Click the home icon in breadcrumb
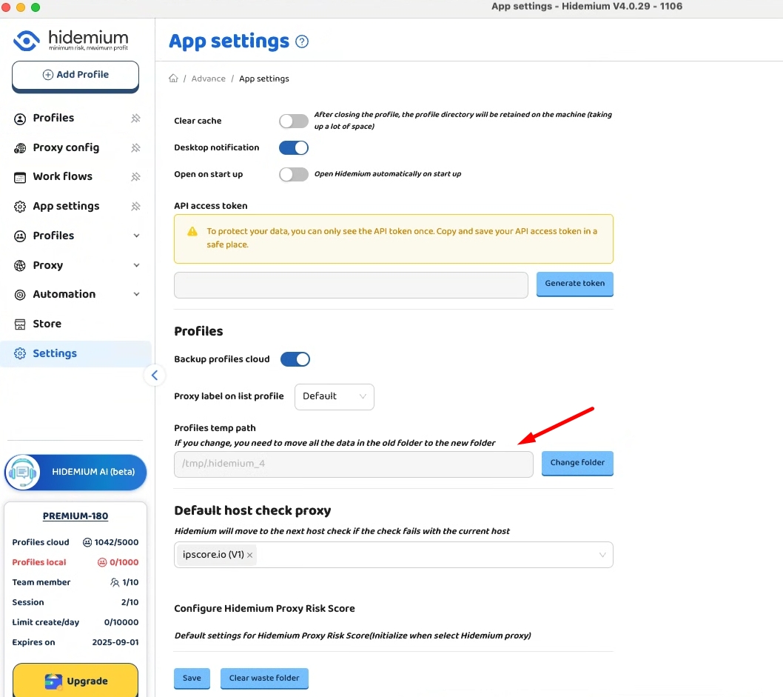783x697 pixels. [x=173, y=79]
